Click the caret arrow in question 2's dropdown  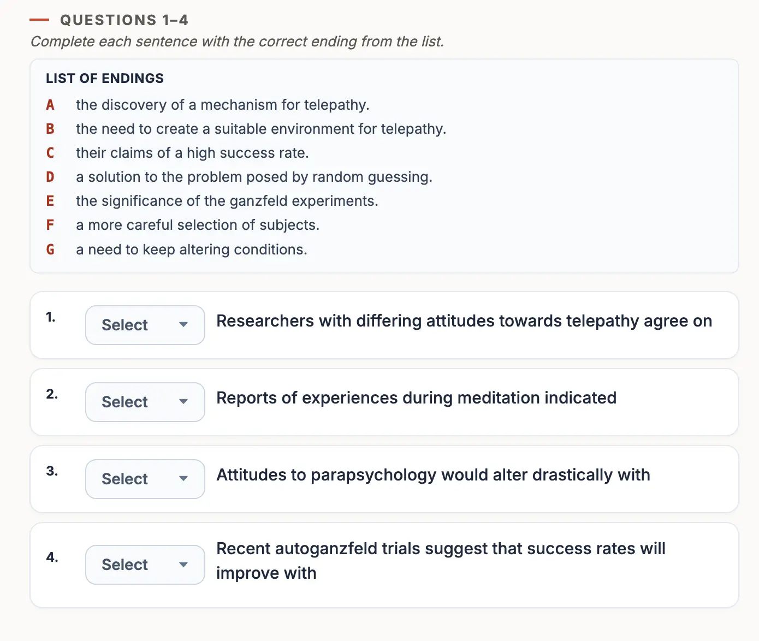coord(183,402)
